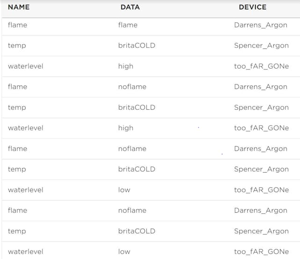Click the topmost 'britaCOLD' data value

point(136,46)
